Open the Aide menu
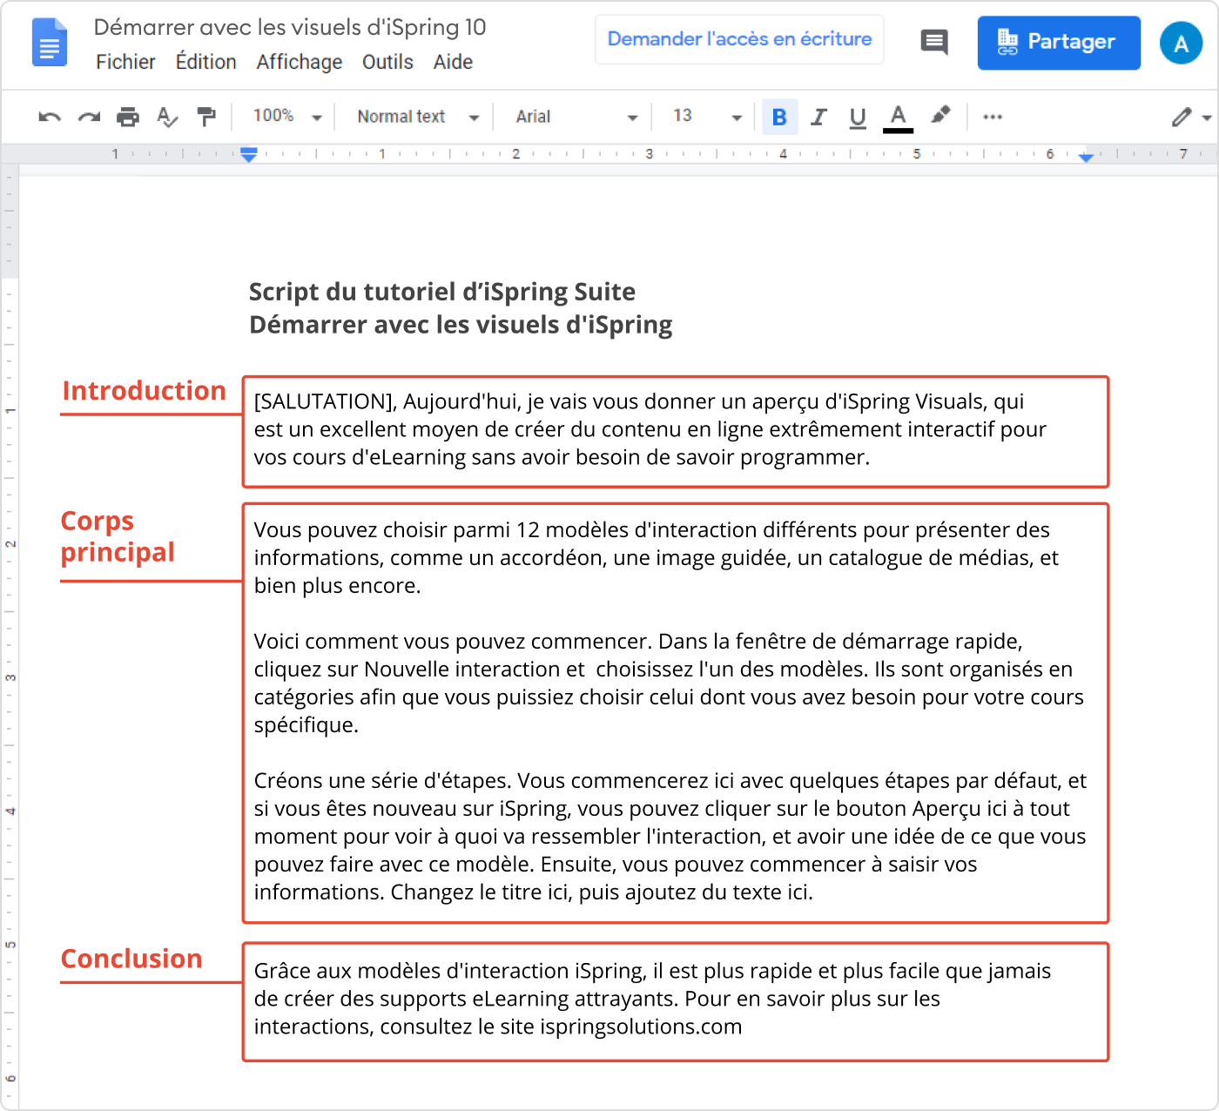Screen dimensions: 1219x1111 (453, 62)
